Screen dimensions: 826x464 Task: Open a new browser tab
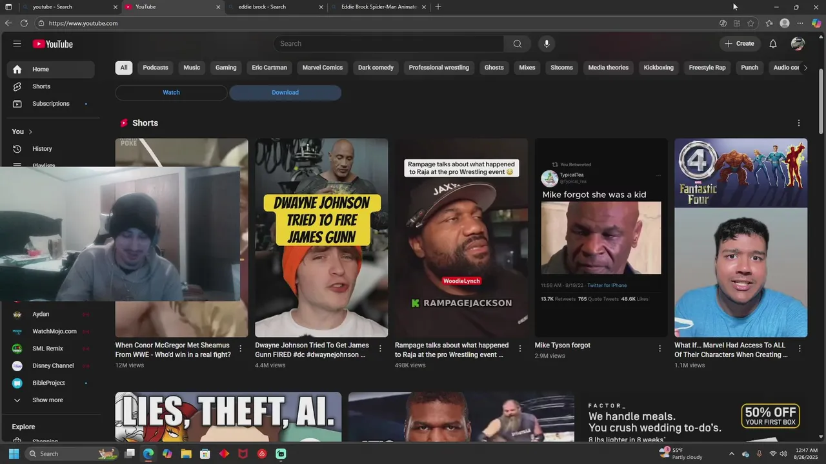(x=438, y=7)
